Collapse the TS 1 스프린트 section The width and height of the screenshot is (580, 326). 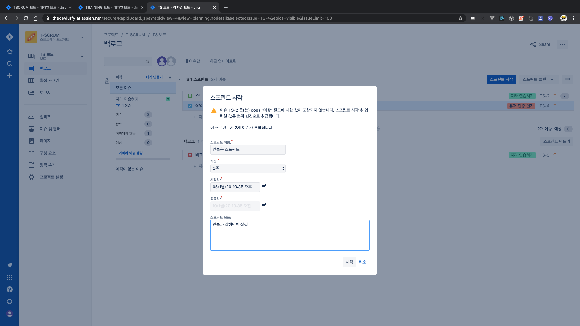[179, 79]
